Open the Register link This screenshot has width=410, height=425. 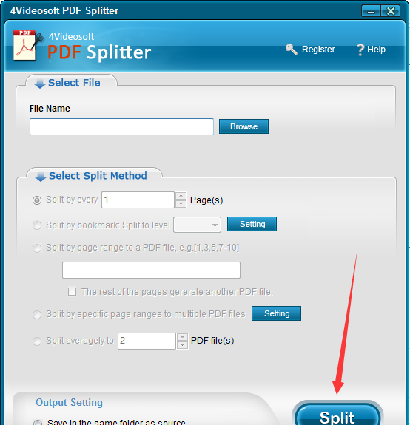318,50
